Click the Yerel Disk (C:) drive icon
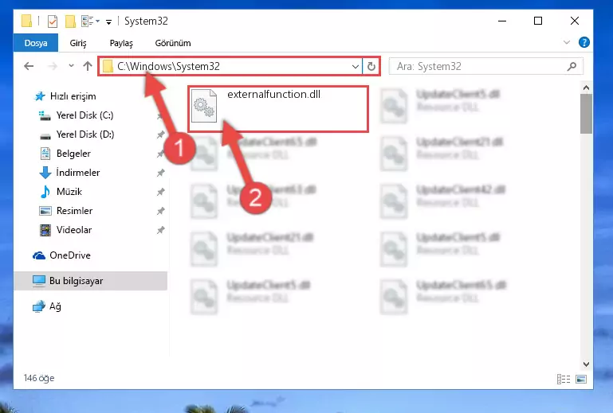 click(45, 115)
